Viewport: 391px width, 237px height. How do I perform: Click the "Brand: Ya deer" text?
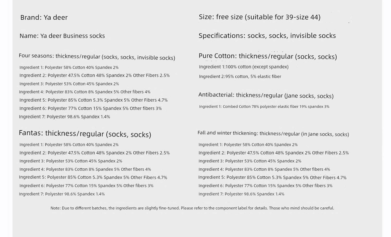pyautogui.click(x=44, y=17)
